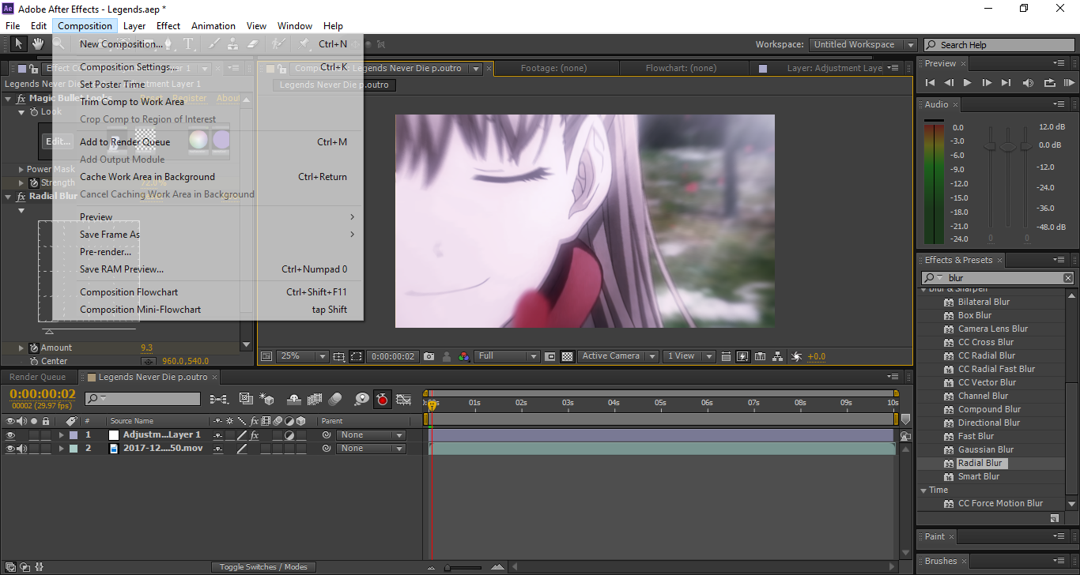The height and width of the screenshot is (575, 1080).
Task: Open the Layer menu in menu bar
Action: (x=134, y=26)
